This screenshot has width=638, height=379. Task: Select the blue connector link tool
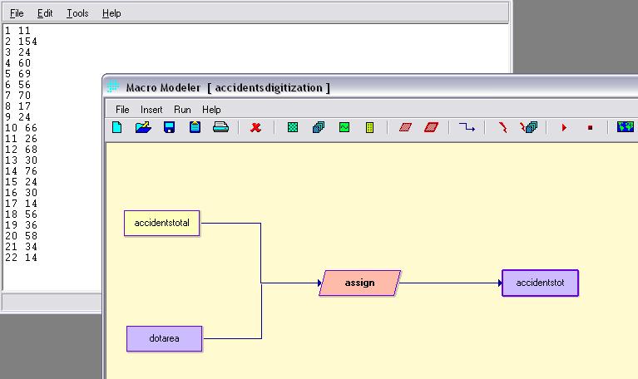(x=467, y=127)
